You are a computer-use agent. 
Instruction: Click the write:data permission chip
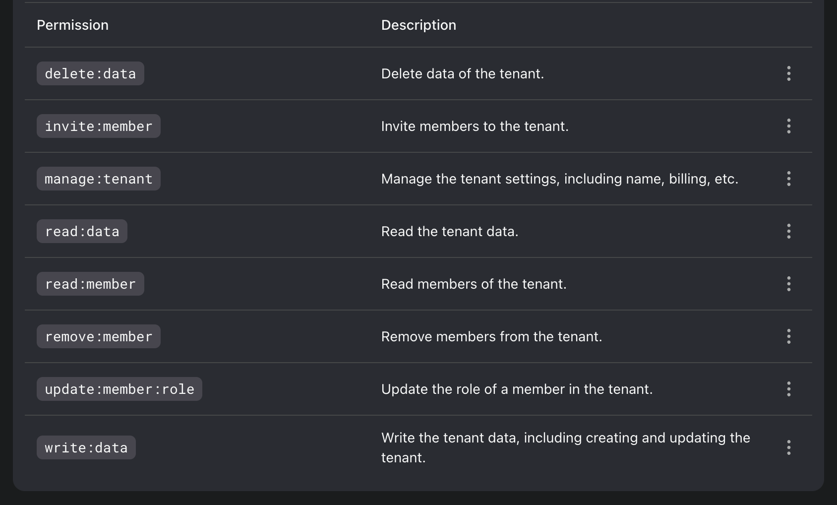(x=86, y=447)
